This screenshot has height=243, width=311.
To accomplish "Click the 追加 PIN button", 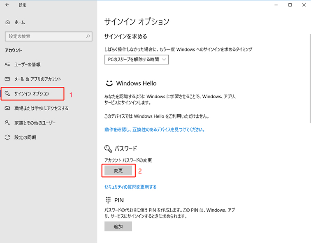I will pyautogui.click(x=118, y=227).
